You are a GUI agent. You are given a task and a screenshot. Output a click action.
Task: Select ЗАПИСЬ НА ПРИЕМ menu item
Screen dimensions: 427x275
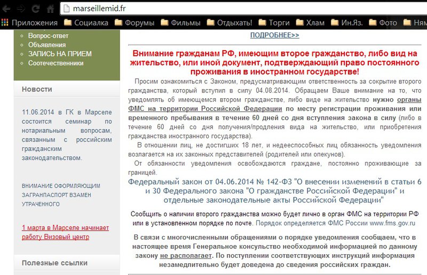pyautogui.click(x=60, y=54)
